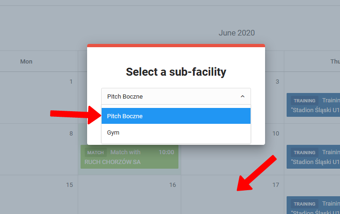Select day 17 in the calendar
The height and width of the screenshot is (214, 340).
276,185
